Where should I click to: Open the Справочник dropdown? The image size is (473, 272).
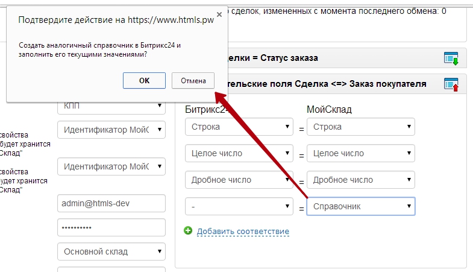pyautogui.click(x=360, y=206)
